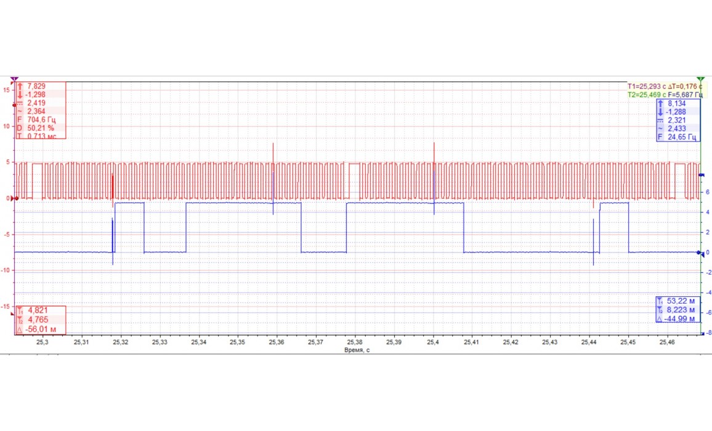Click the blue channel maximum up-arrow icon
The height and width of the screenshot is (431, 712).
click(x=661, y=104)
